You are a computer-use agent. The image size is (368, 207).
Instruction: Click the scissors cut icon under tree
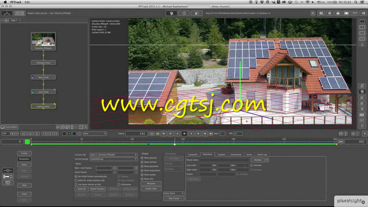58,127
